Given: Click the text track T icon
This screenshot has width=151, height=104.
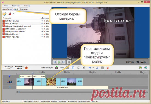Looking at the screenshot, I should 9,76.
